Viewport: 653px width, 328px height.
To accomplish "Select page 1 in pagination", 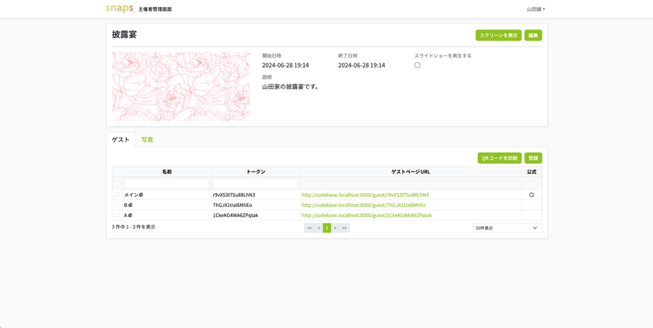I will pos(327,228).
